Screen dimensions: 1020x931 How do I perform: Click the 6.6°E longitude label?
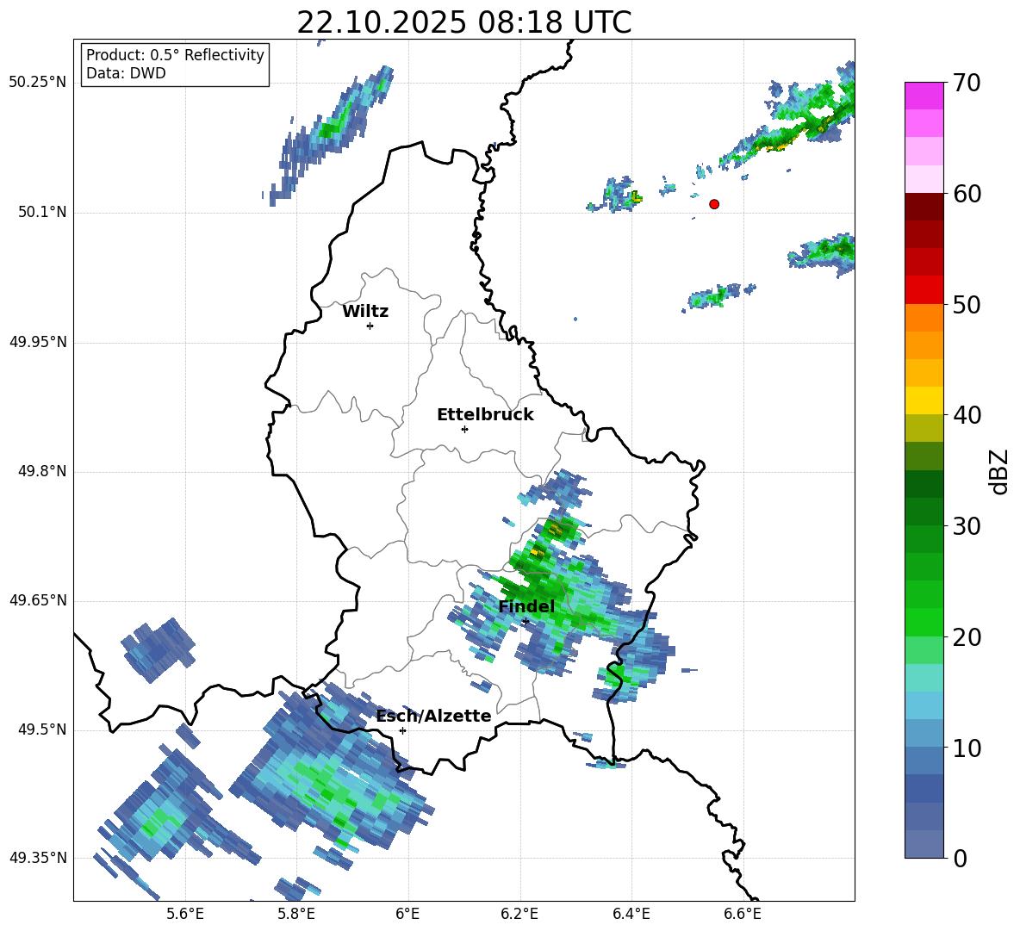coord(743,914)
